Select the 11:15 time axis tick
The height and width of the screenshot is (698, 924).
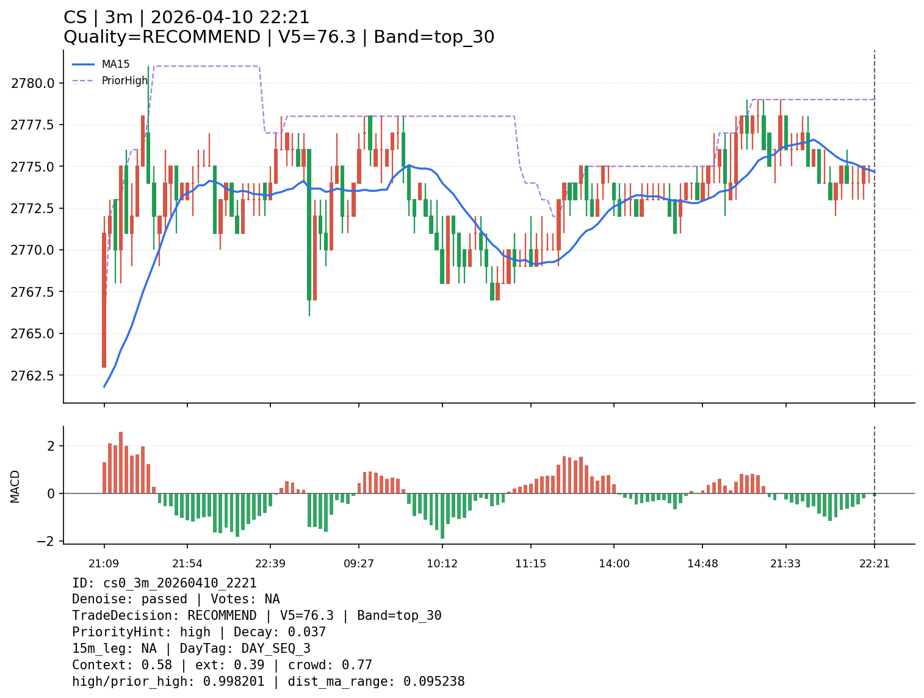[x=530, y=563]
